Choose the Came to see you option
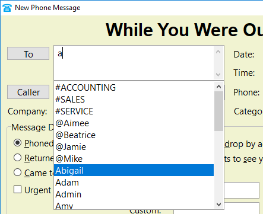 pyautogui.click(x=17, y=173)
